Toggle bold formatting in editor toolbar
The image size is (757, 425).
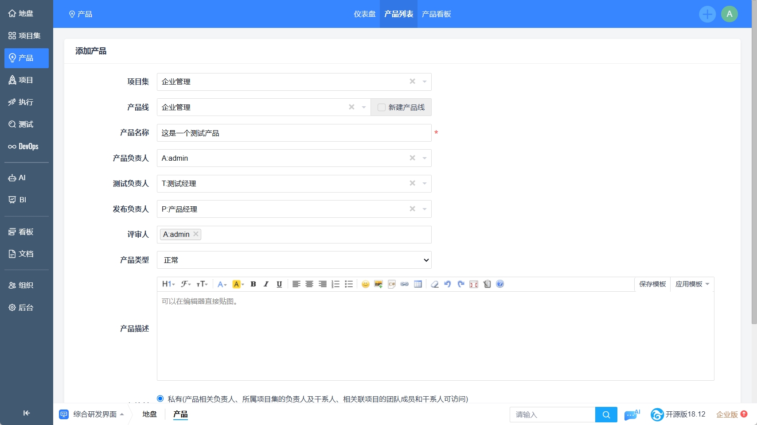253,284
